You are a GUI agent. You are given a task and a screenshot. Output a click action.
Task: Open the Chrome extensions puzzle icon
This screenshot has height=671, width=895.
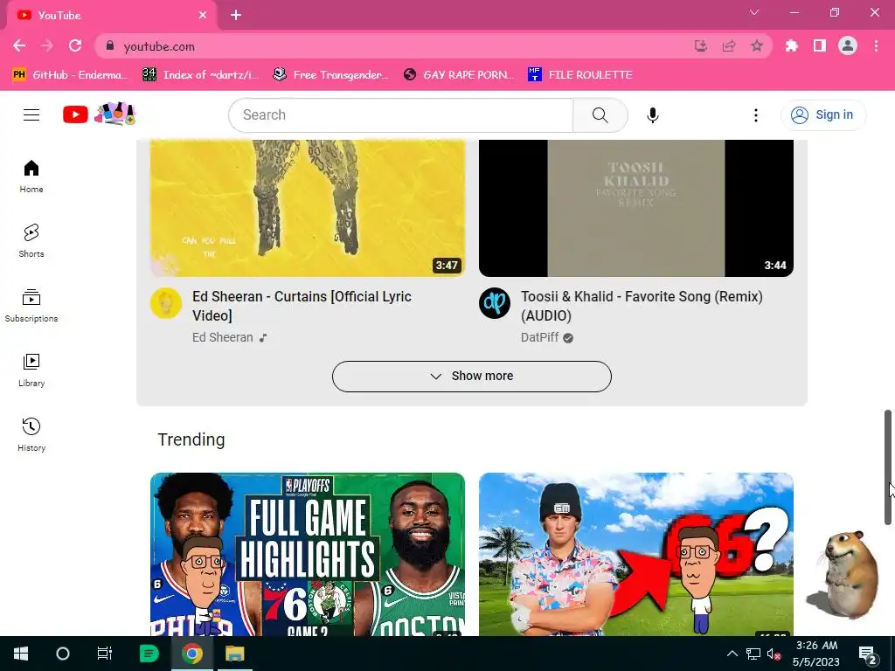coord(791,45)
